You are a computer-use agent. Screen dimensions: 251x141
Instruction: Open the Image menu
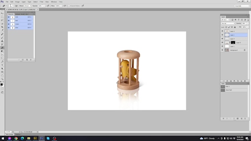coord(17,2)
